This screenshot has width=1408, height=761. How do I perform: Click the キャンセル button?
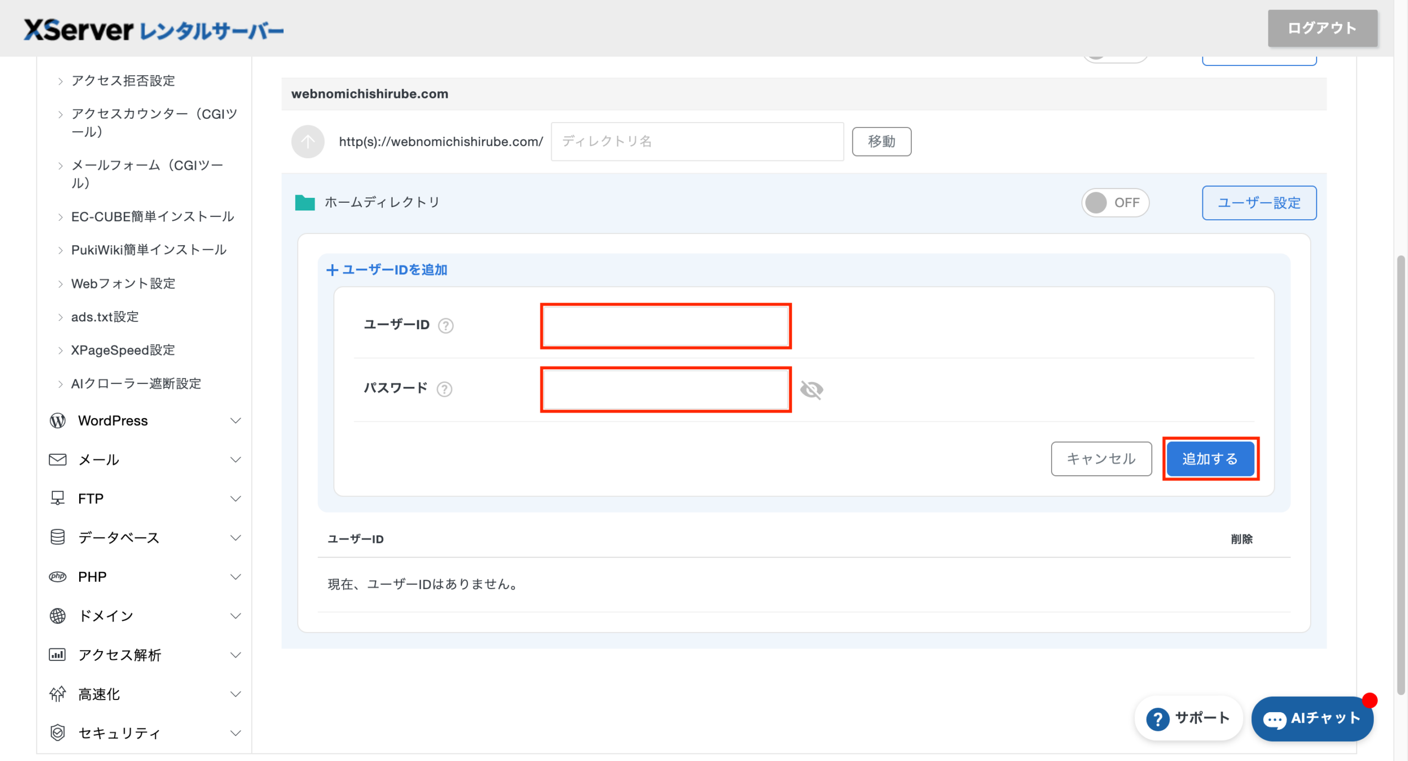click(x=1101, y=459)
